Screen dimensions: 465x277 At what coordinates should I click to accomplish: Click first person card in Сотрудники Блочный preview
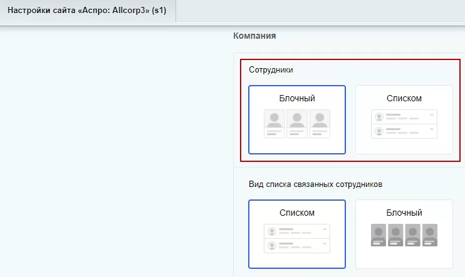[274, 124]
